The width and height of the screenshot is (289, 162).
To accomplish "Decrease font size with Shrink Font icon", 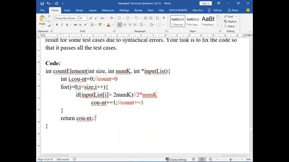I will (x=96, y=18).
